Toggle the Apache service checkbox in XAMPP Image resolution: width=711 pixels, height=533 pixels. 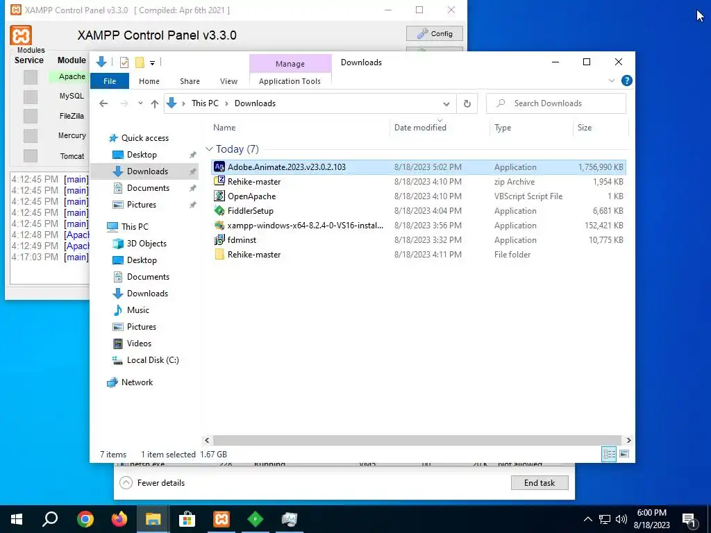pyautogui.click(x=31, y=77)
